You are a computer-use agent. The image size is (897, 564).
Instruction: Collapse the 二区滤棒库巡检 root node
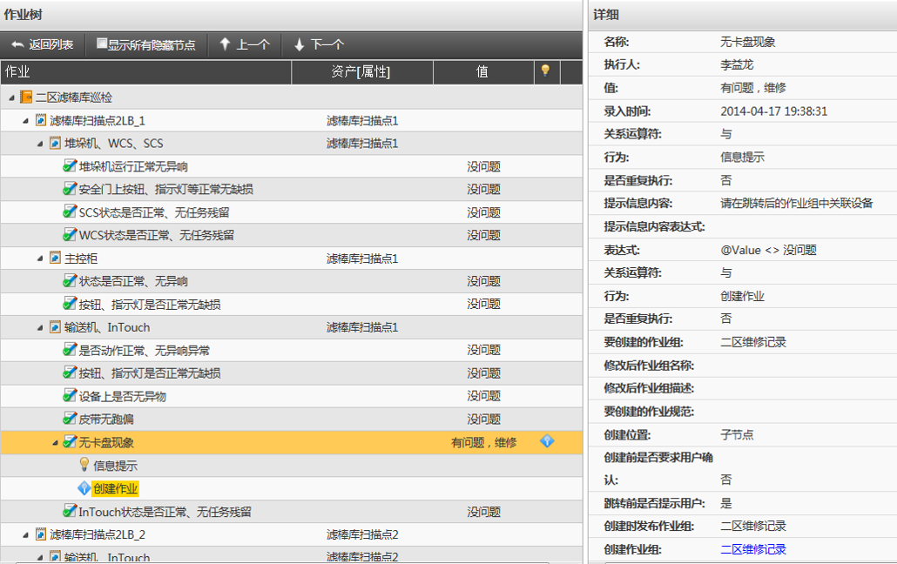[11, 97]
